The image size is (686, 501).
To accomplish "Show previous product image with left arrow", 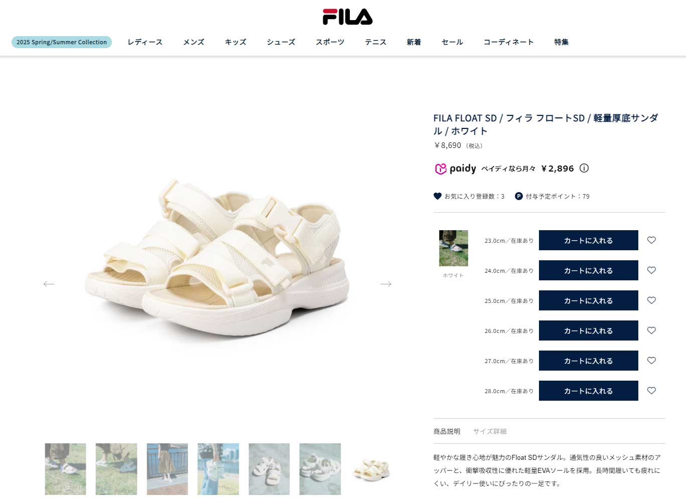I will click(49, 284).
